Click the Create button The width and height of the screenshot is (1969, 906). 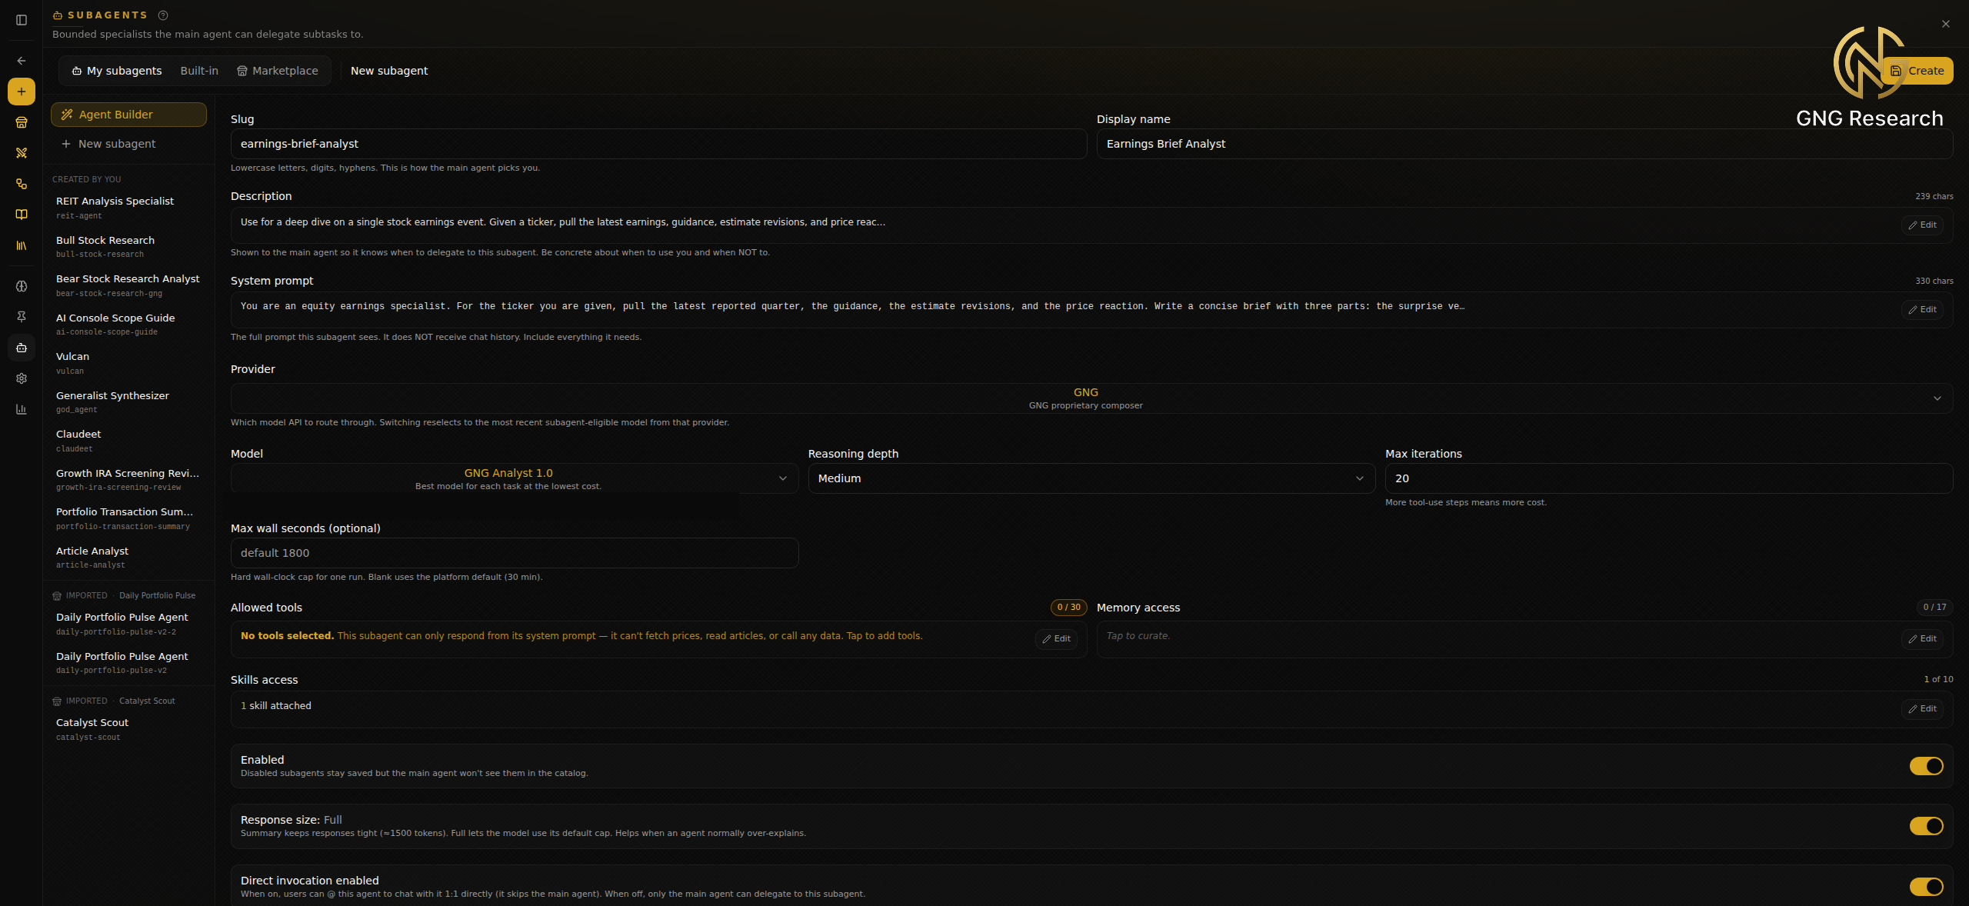coord(1917,71)
